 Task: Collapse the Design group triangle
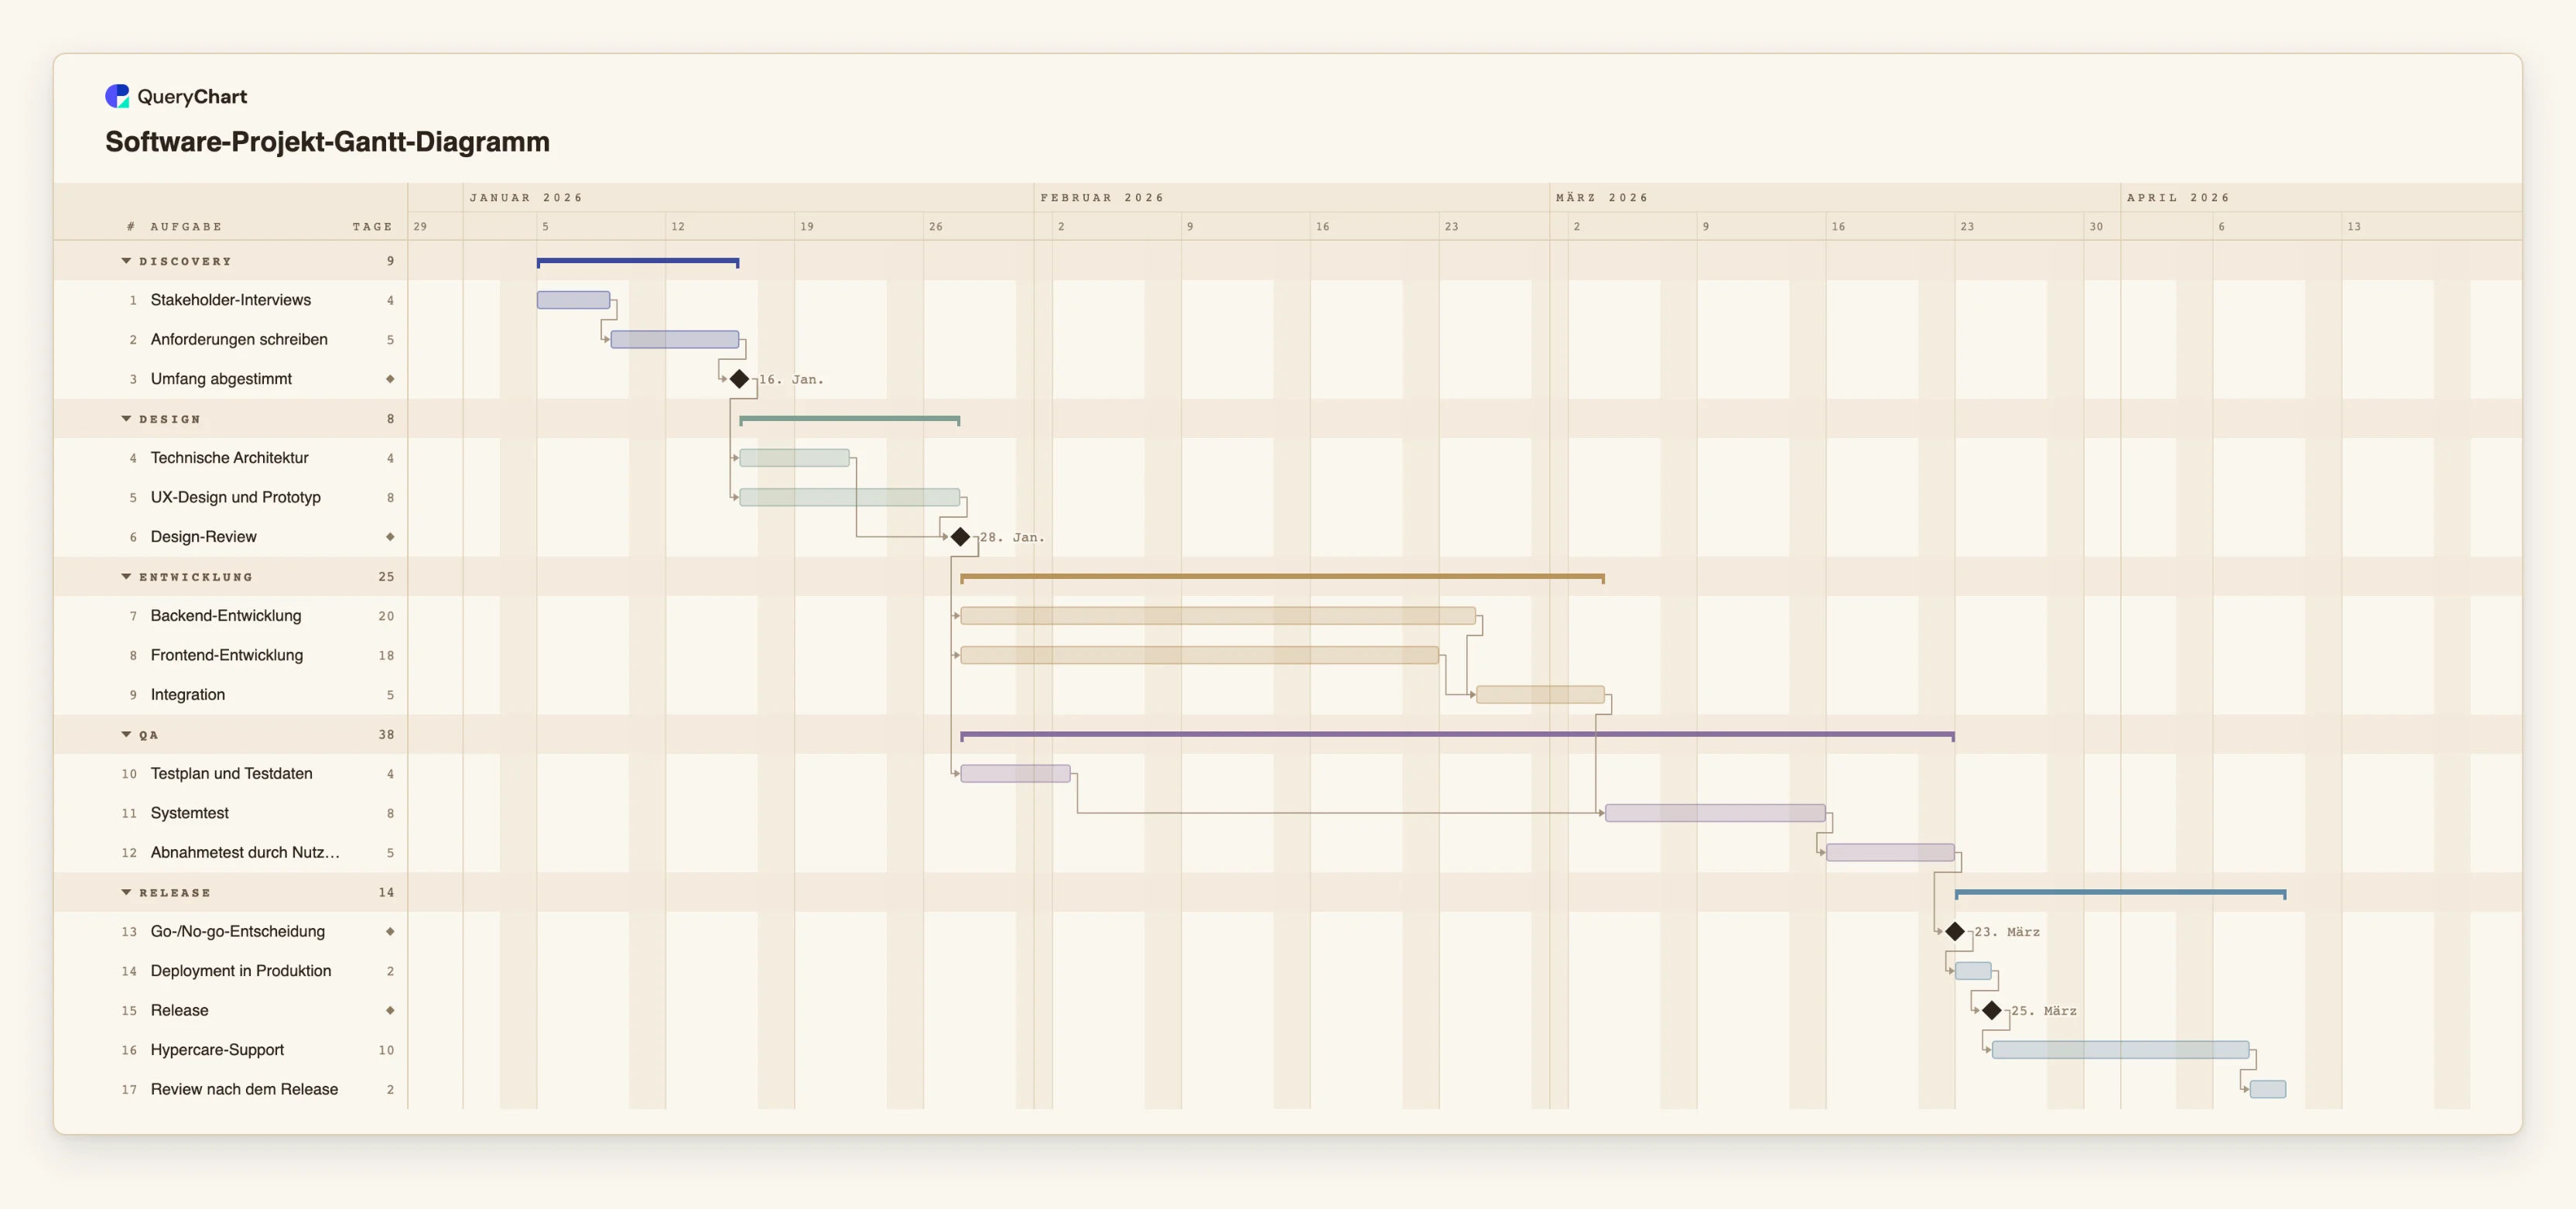click(126, 419)
